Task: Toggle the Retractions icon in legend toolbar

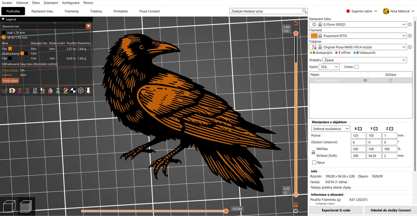Action: 20,91
